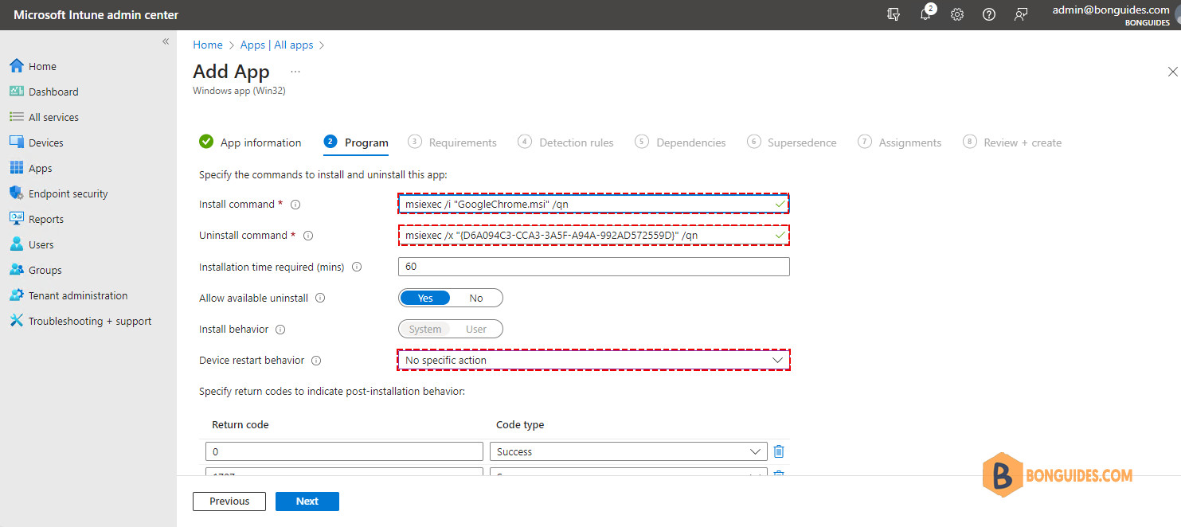Go to the Review + create step

coord(1012,142)
